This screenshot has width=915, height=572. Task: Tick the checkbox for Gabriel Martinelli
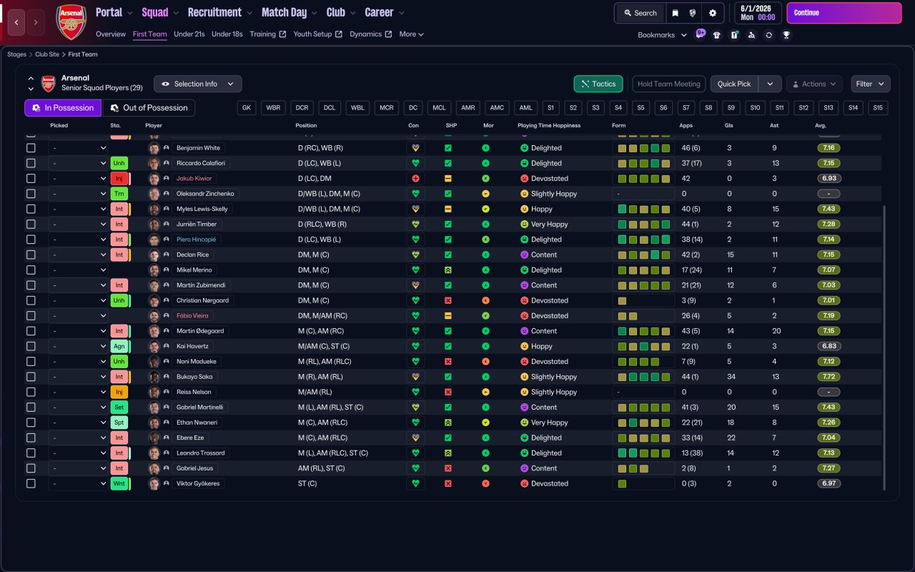pyautogui.click(x=31, y=408)
